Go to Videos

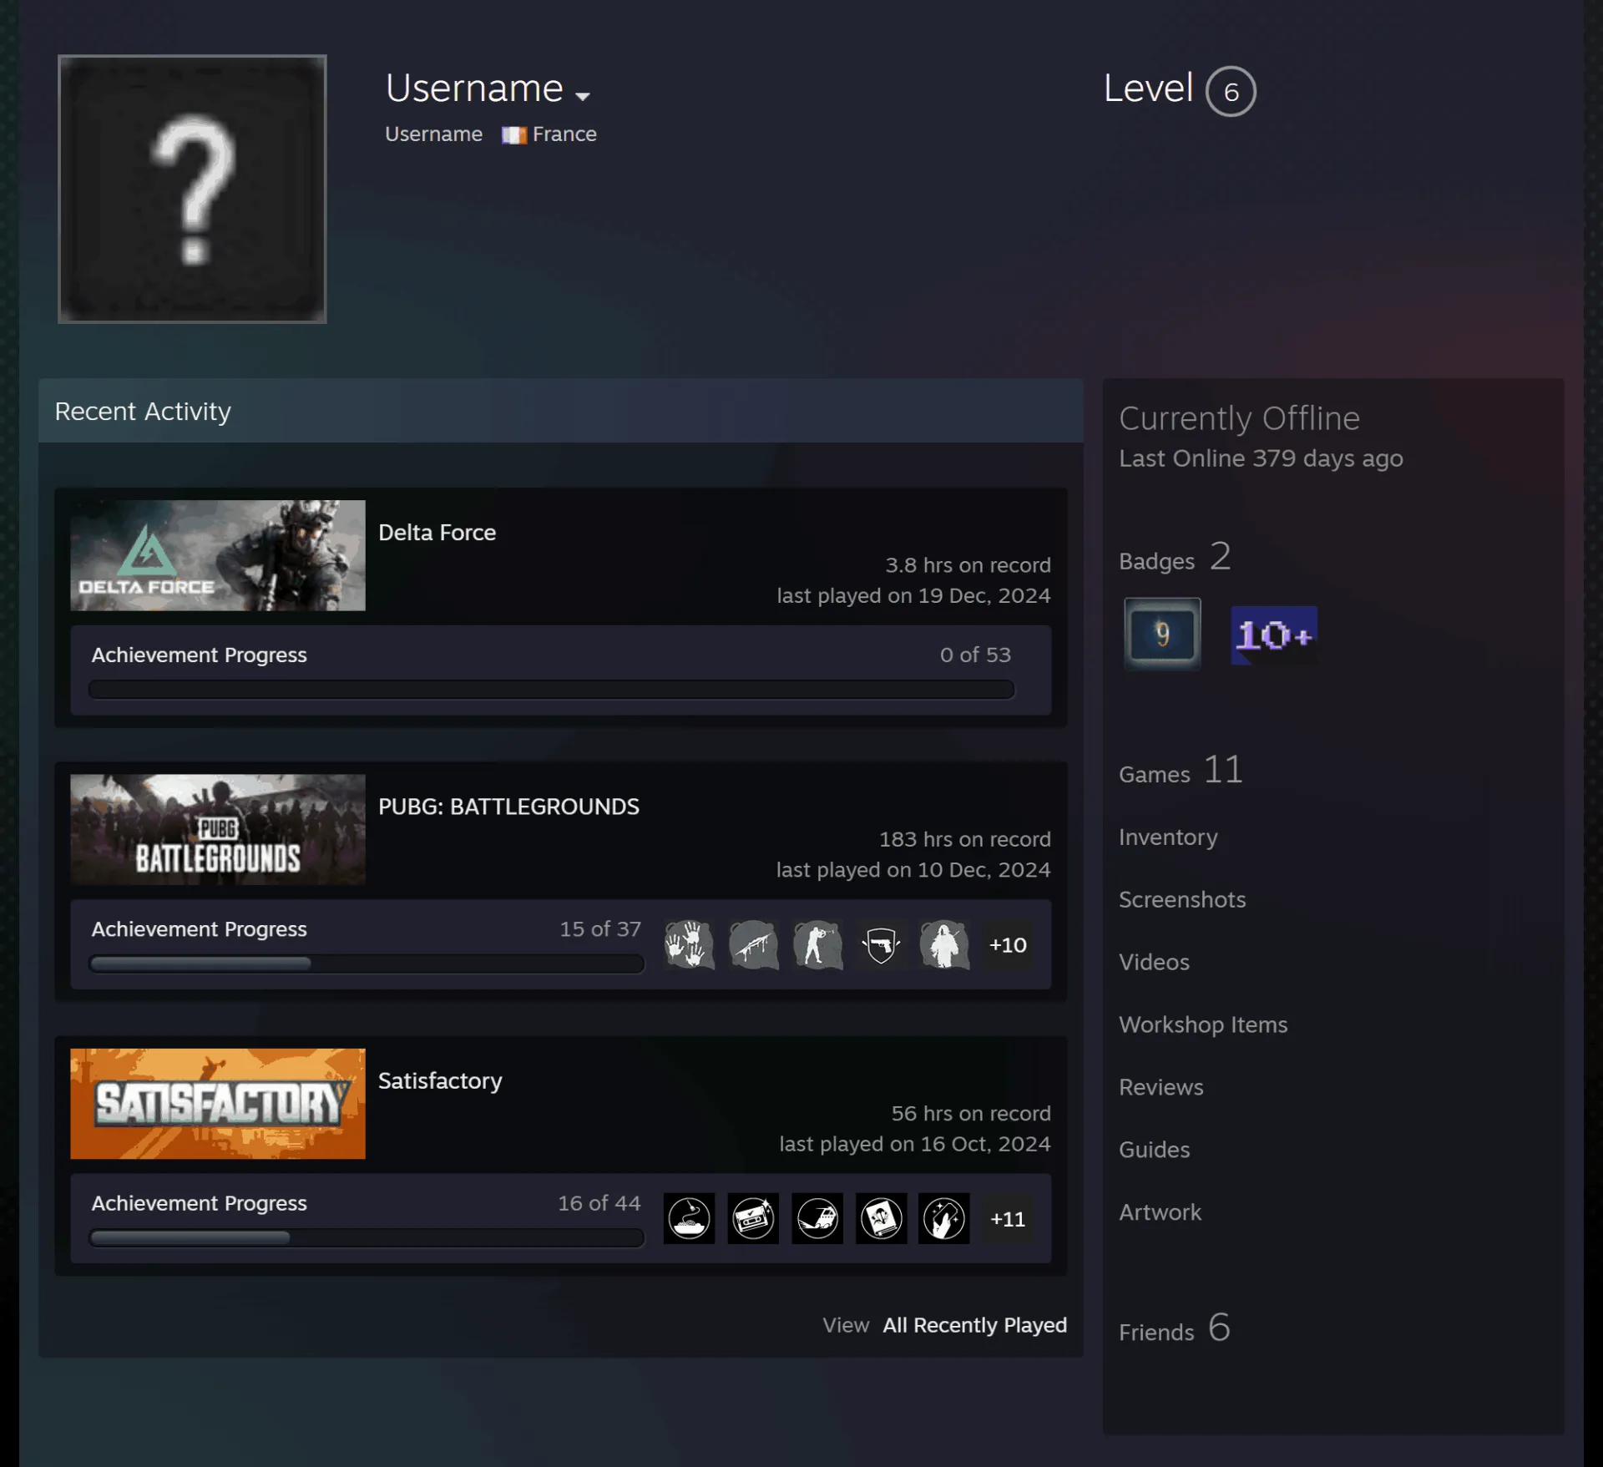[x=1154, y=962]
